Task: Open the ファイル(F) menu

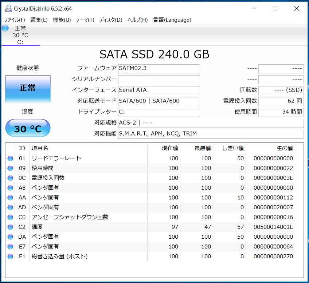Action: (14, 20)
